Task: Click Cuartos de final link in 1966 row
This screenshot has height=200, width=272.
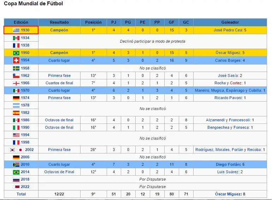Action: [x=59, y=83]
